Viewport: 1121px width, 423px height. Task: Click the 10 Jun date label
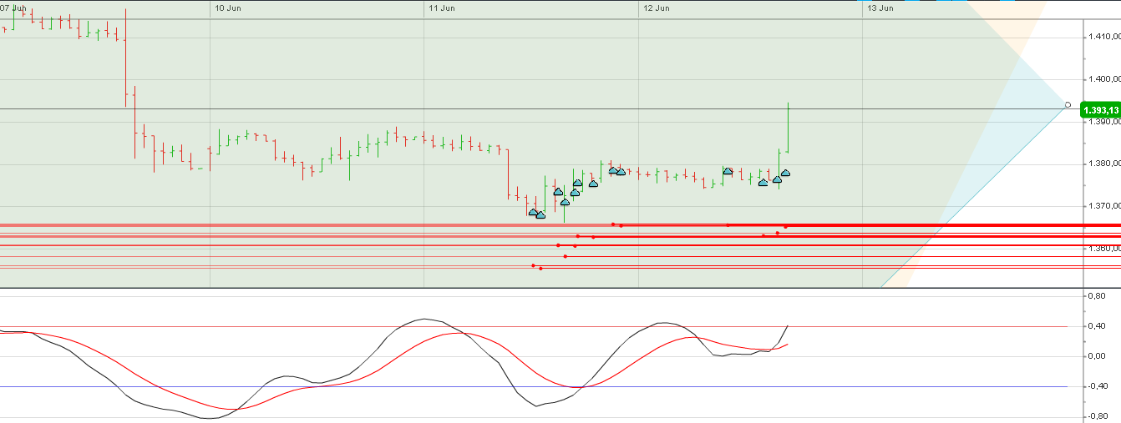[228, 8]
